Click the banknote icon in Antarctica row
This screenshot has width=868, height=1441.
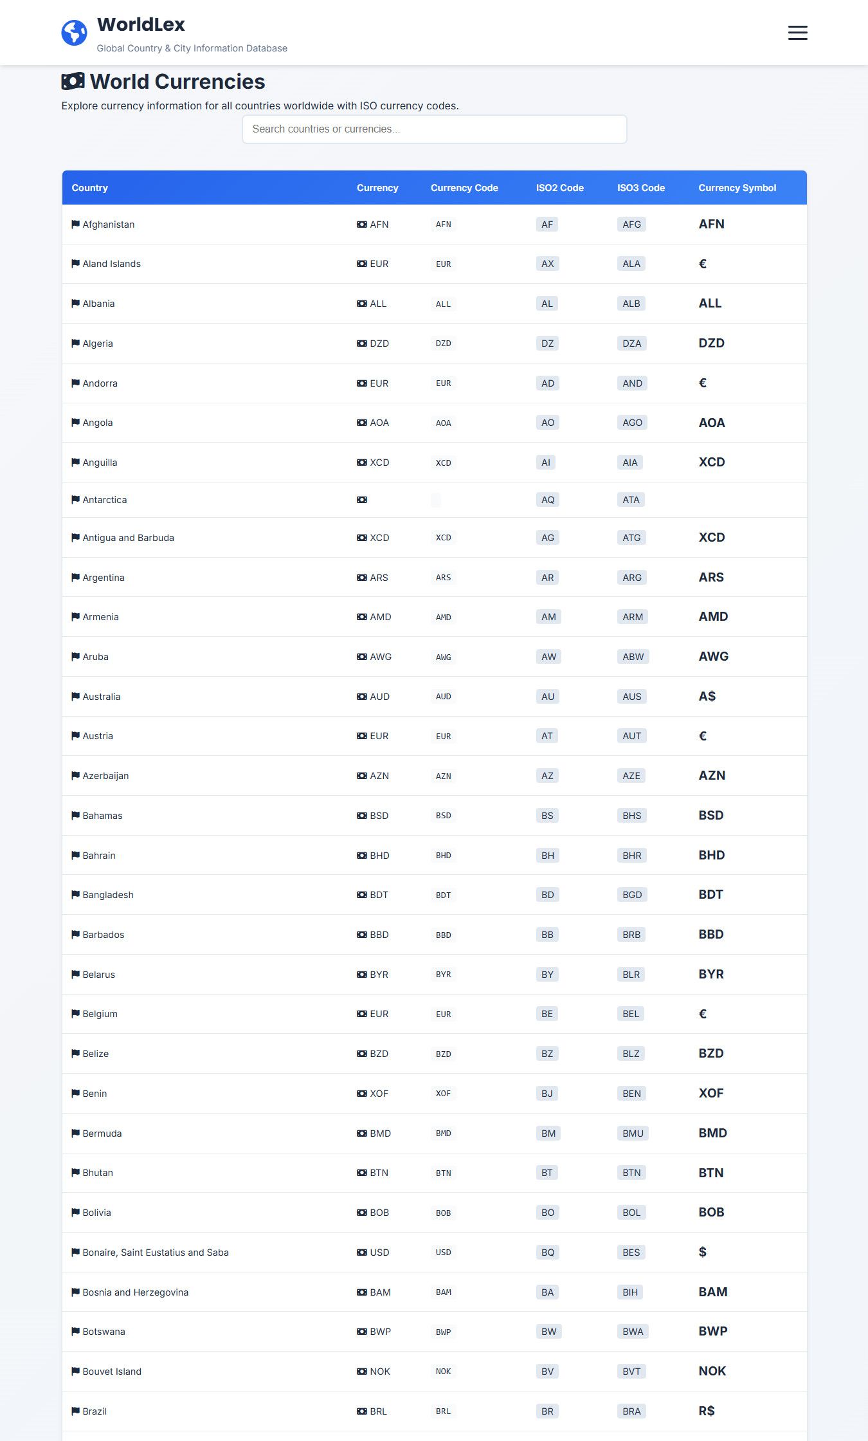point(362,500)
